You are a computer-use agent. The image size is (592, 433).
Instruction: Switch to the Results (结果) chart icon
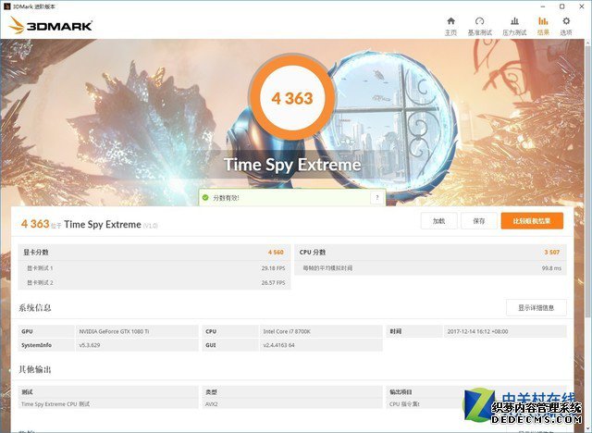pos(543,21)
